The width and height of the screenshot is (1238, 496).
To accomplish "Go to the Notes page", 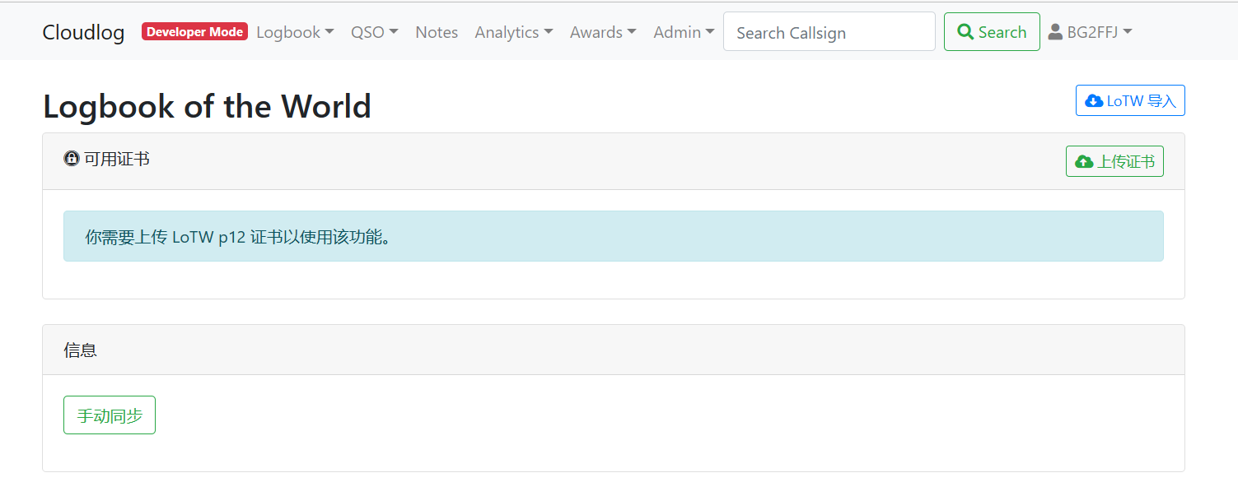I will [x=437, y=32].
